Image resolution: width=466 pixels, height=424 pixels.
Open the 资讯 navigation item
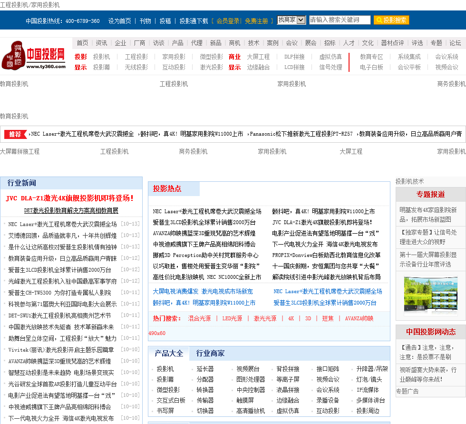[101, 43]
